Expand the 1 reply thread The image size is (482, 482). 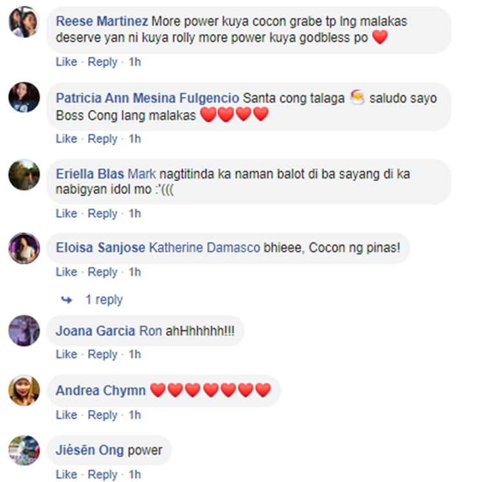104,299
